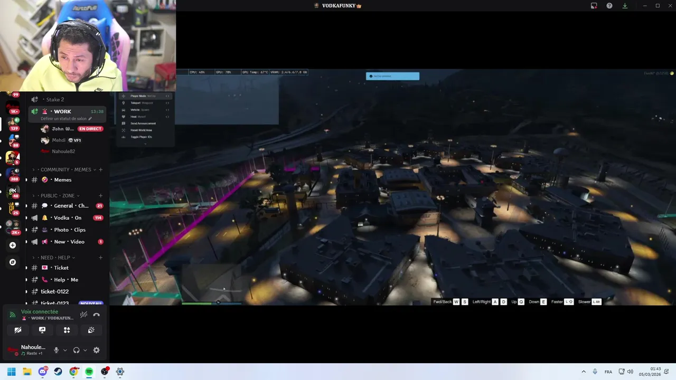
Task: Open Discord user settings gear
Action: [96, 350]
